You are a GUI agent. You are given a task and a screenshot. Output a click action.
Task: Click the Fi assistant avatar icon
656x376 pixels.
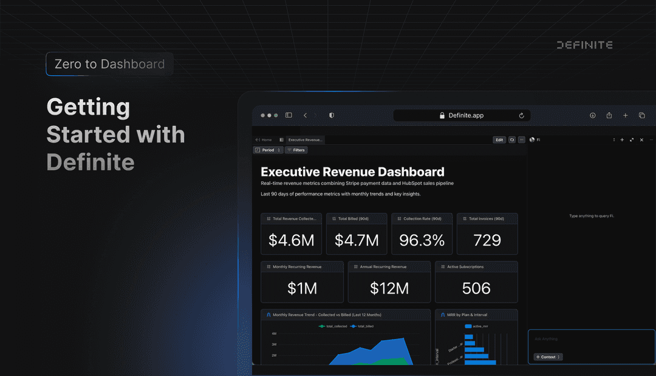click(532, 139)
